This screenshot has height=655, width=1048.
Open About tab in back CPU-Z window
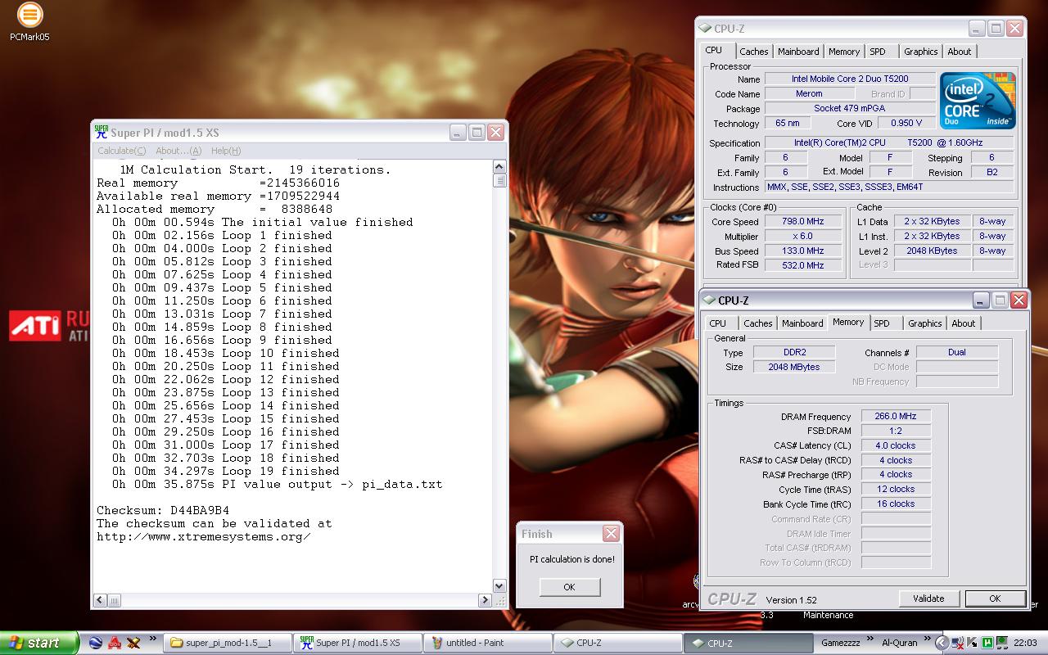[959, 52]
